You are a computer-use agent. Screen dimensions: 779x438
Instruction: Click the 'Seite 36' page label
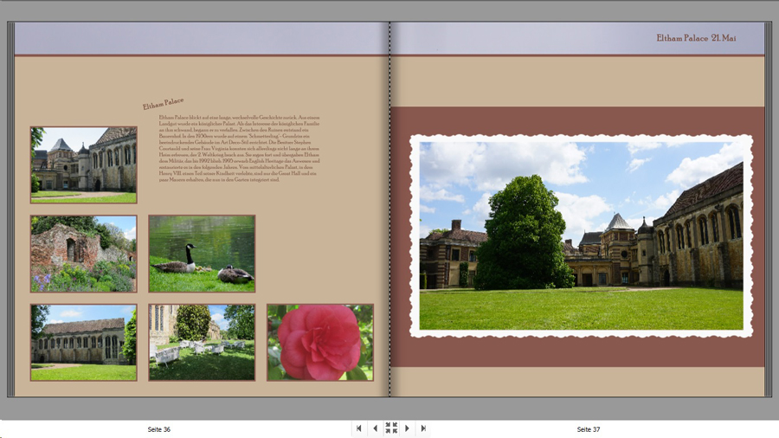159,429
